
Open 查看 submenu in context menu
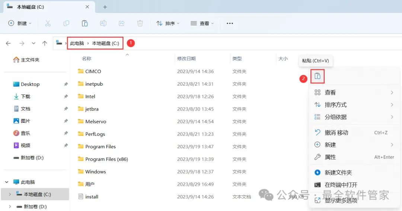[354, 92]
